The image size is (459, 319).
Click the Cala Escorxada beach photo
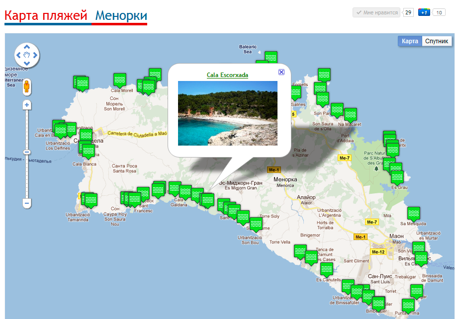tap(228, 113)
